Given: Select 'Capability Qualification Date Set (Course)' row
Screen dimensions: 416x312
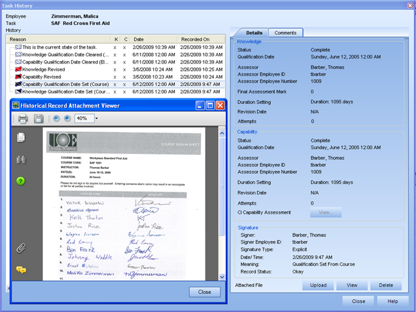Looking at the screenshot, I should tap(116, 84).
